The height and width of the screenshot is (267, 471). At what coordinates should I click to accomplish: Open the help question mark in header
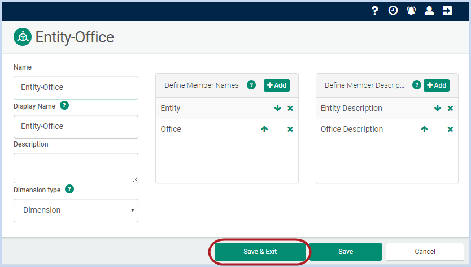pyautogui.click(x=374, y=11)
